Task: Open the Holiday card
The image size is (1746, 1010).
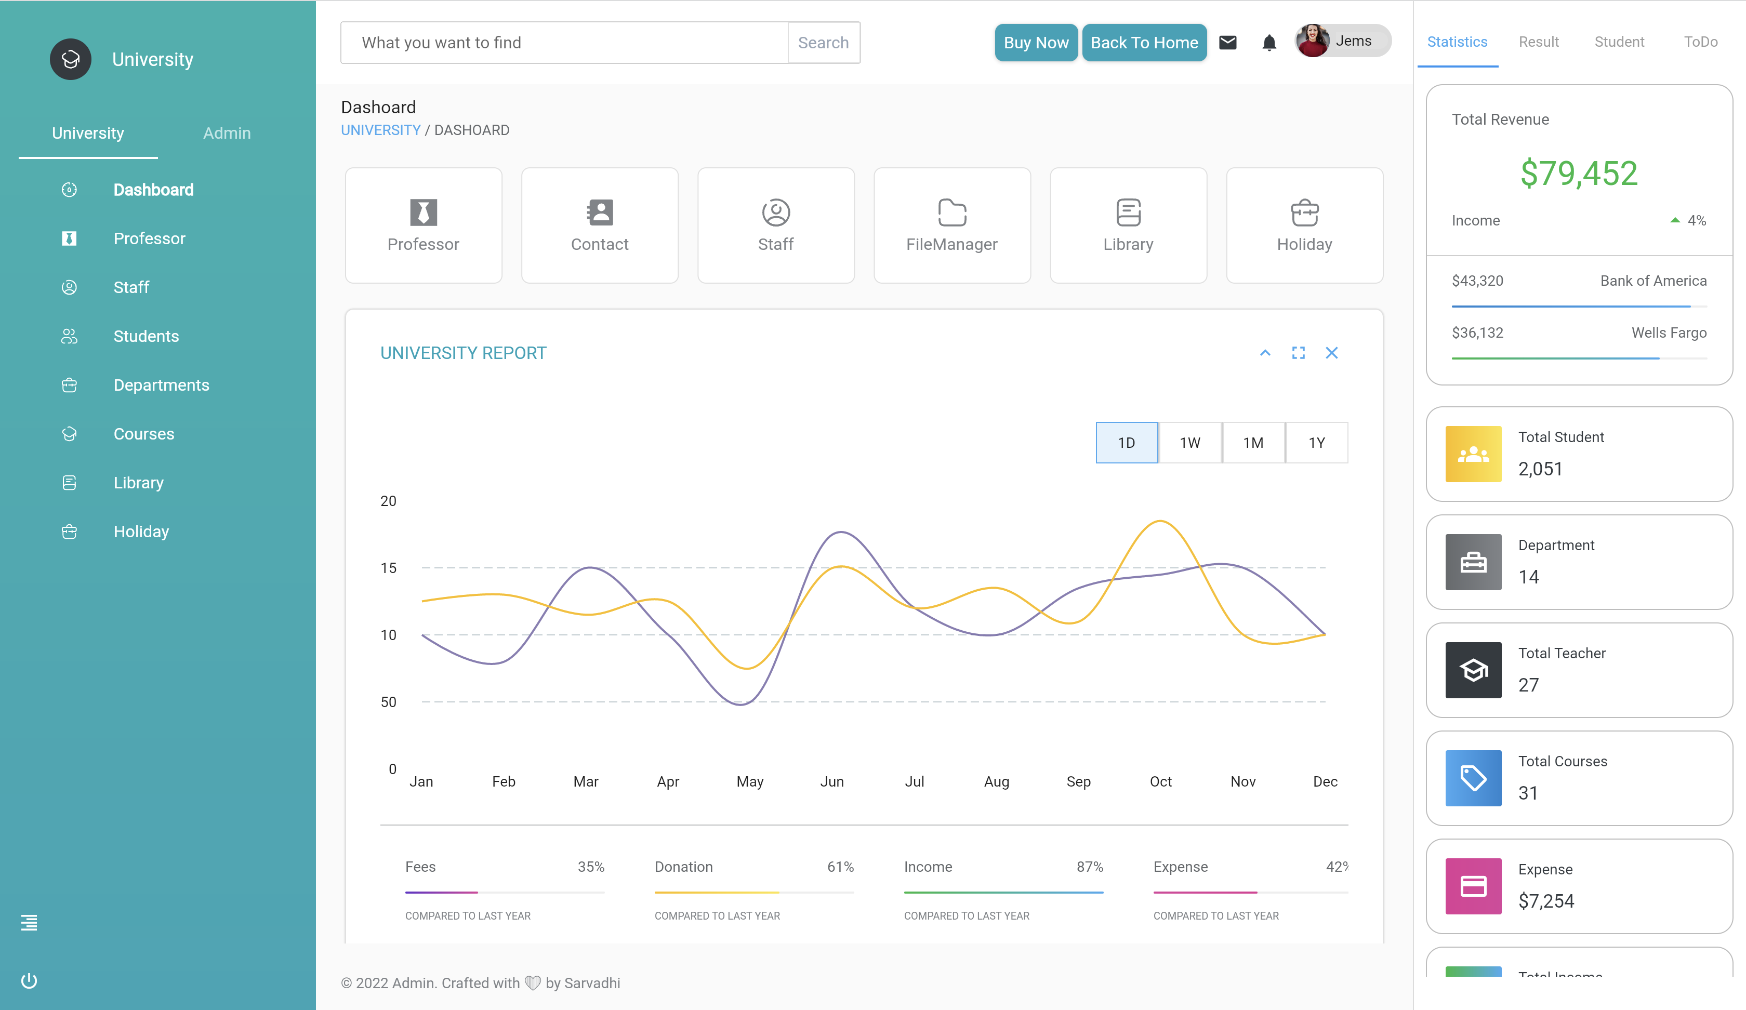Action: [x=1304, y=225]
